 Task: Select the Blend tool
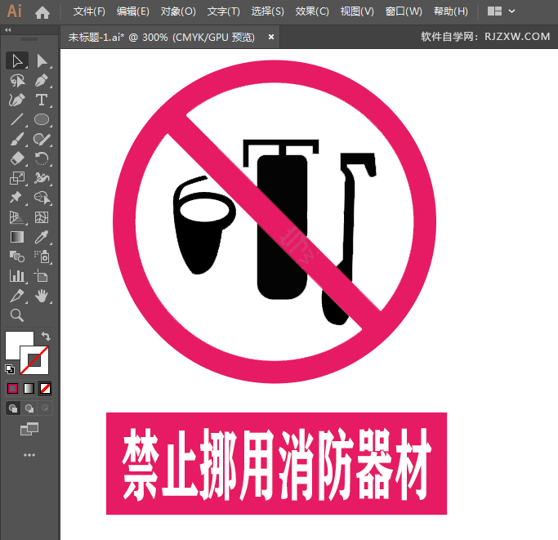pyautogui.click(x=16, y=257)
